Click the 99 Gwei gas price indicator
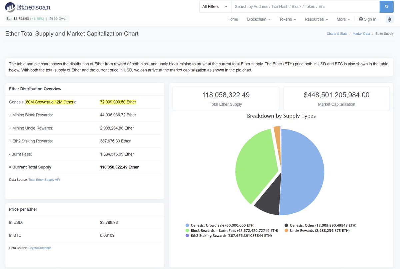 pyautogui.click(x=58, y=19)
